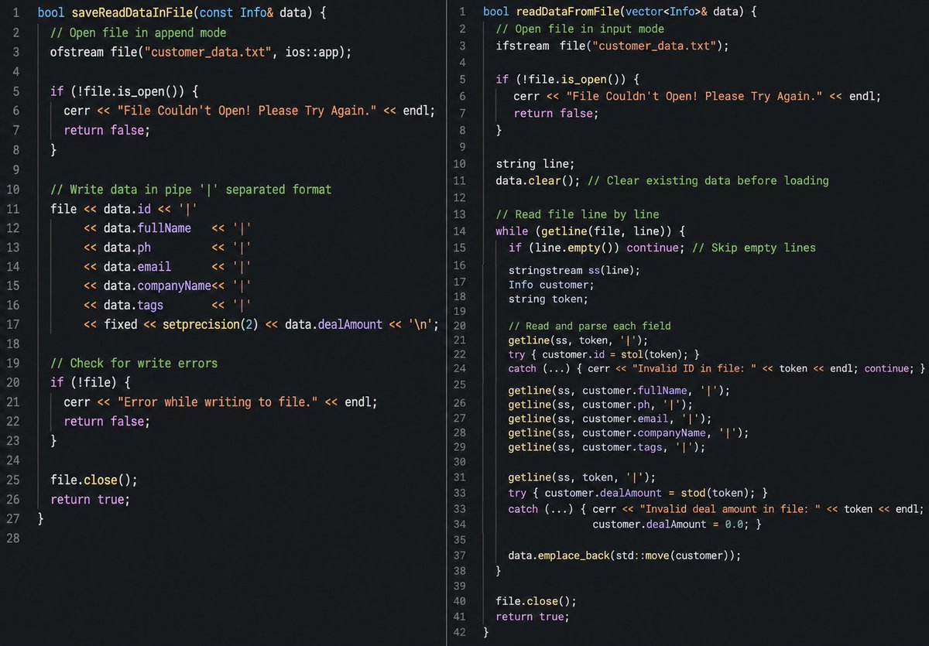Click data.fullName in the left pane
929x646 pixels.
148,227
